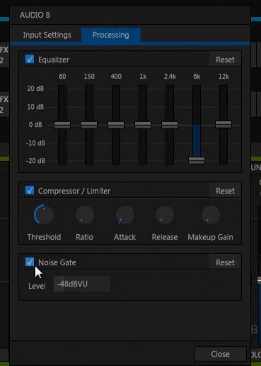Viewport: 261px width, 366px height.
Task: Click the -10 dB scale label
Action: [x=35, y=143]
